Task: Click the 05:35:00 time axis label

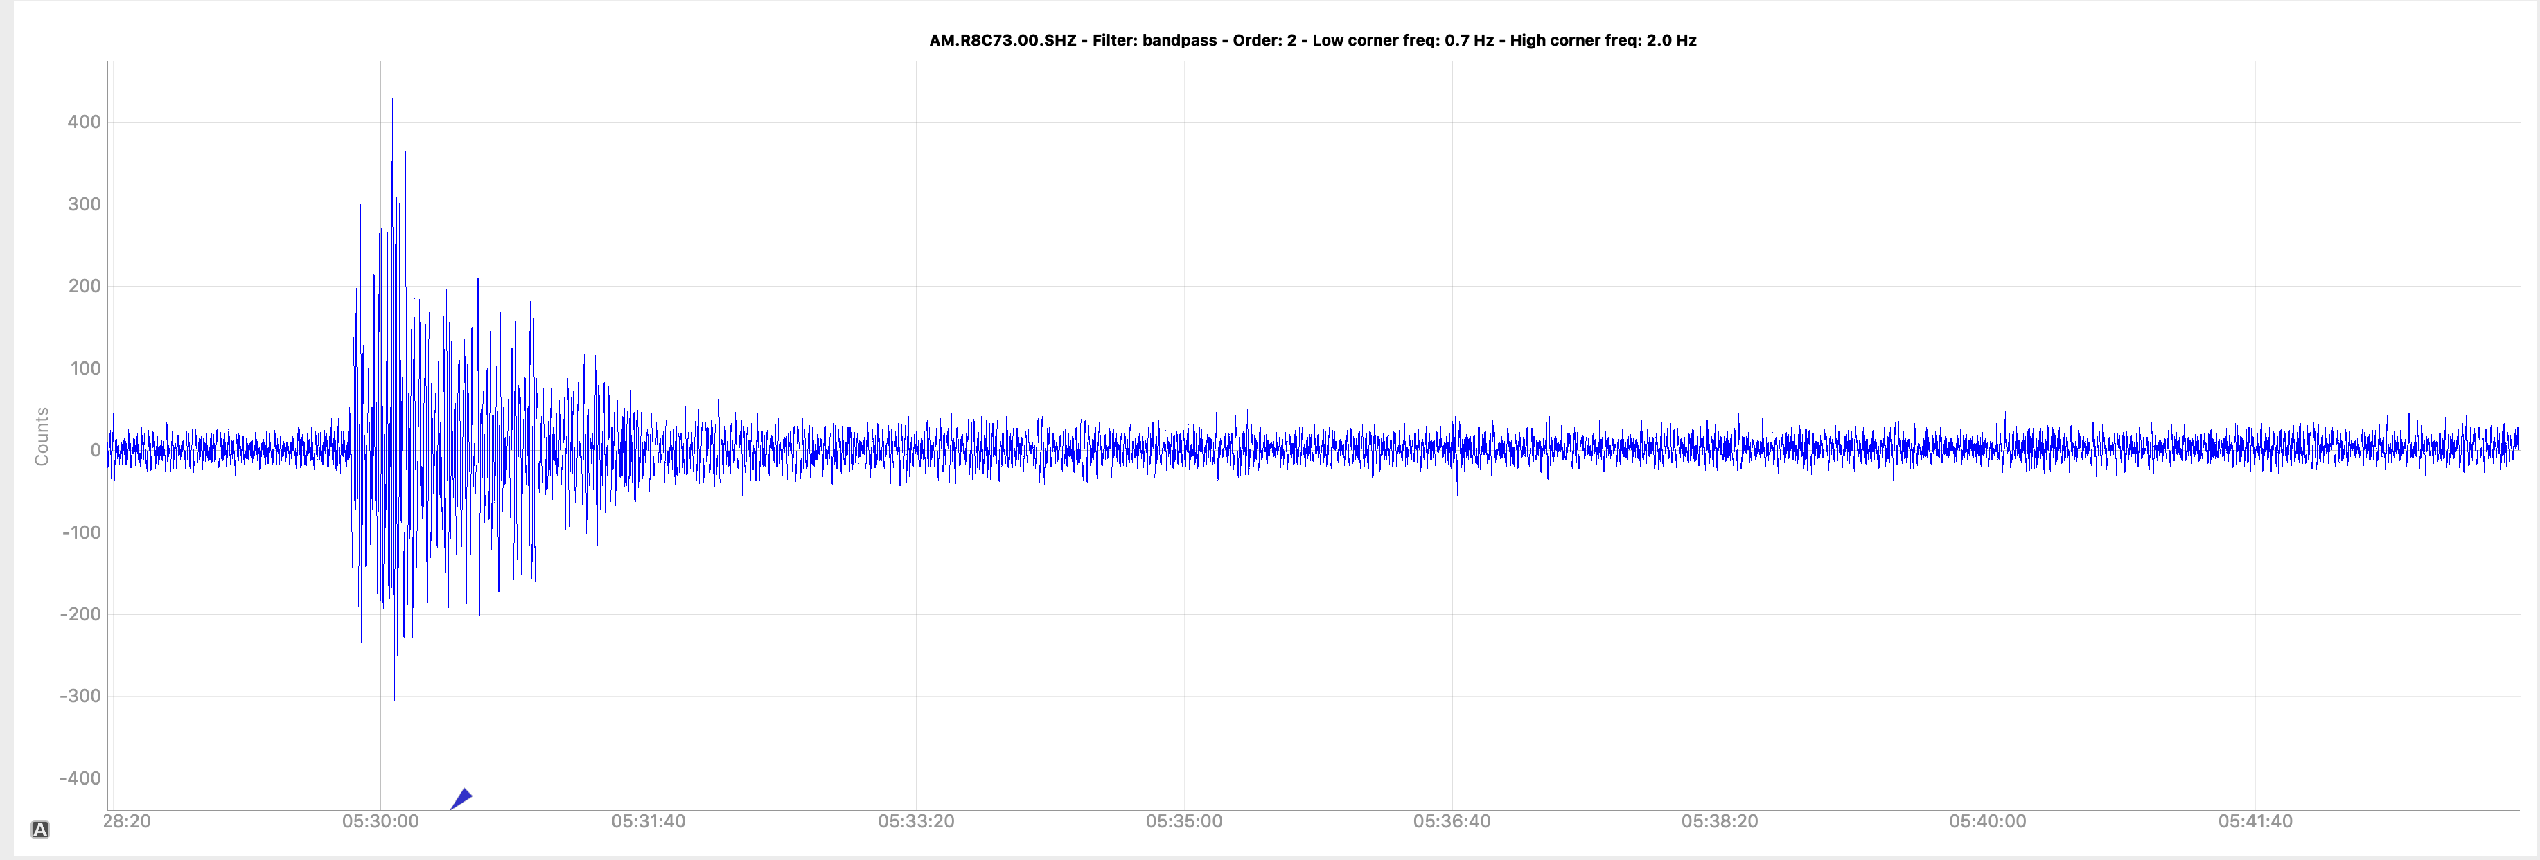Action: [1184, 822]
